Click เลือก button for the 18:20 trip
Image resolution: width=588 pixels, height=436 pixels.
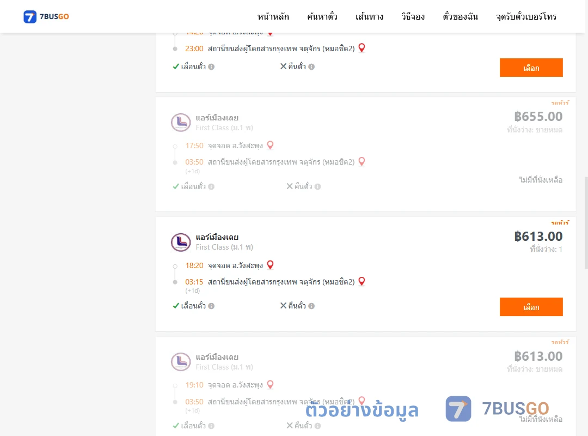click(x=531, y=307)
